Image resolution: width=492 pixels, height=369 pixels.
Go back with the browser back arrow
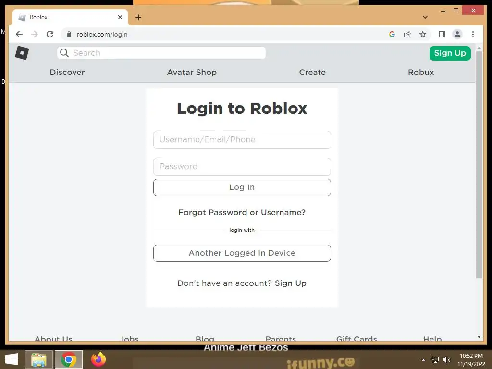pyautogui.click(x=19, y=34)
